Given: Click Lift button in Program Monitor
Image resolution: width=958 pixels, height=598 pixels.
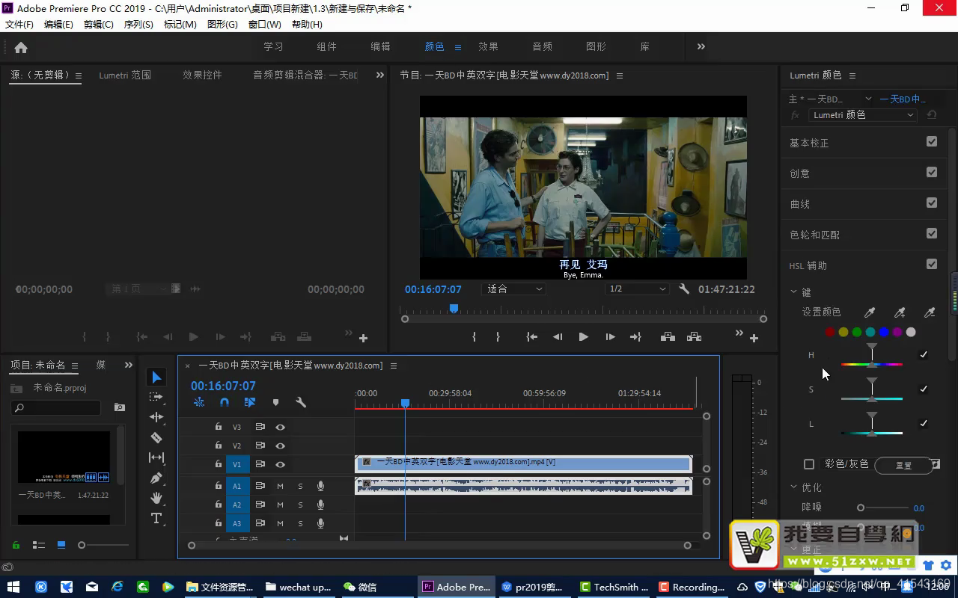Looking at the screenshot, I should click(668, 337).
